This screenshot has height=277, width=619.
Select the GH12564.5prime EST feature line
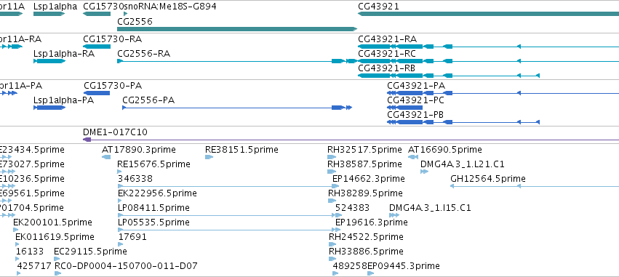tap(535, 186)
